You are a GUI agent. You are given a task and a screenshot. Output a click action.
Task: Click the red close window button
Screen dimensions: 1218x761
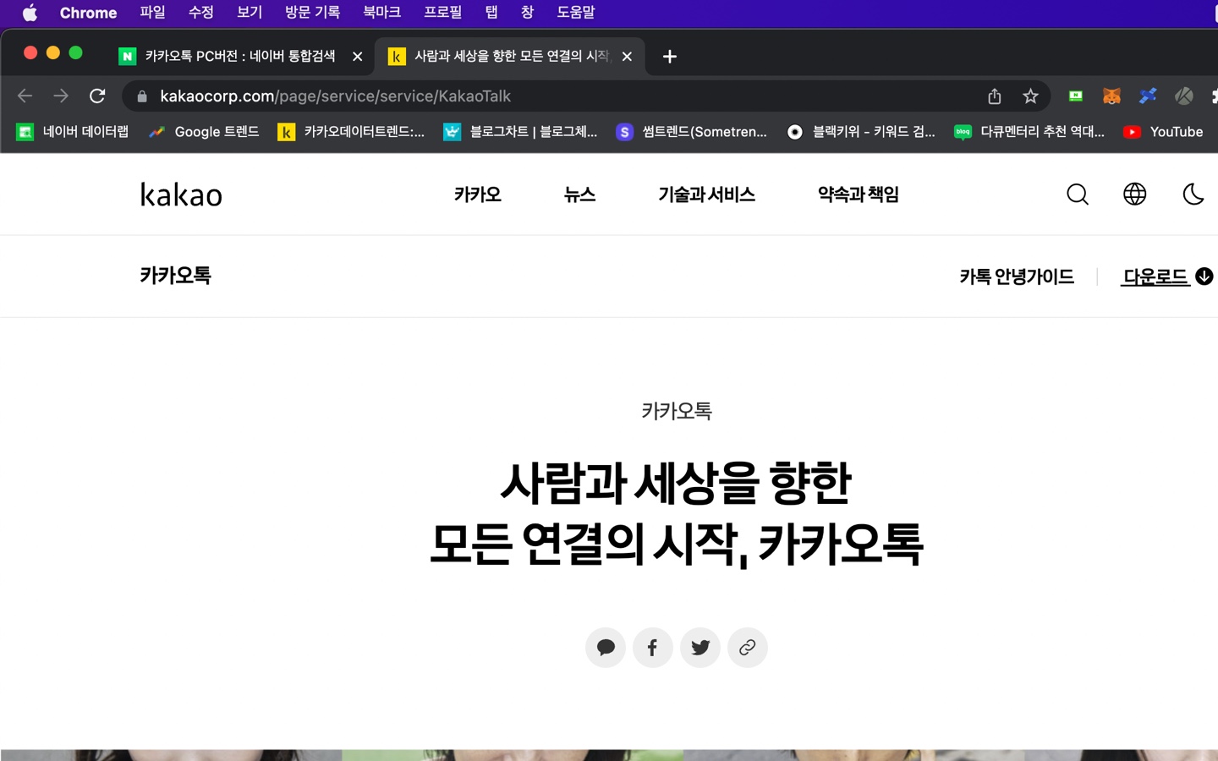pos(30,52)
